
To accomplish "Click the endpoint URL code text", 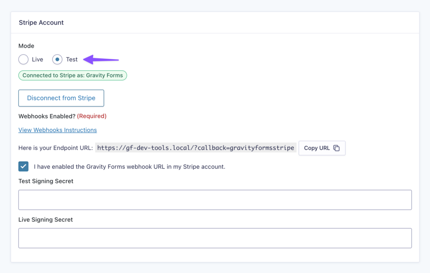I will coord(196,148).
